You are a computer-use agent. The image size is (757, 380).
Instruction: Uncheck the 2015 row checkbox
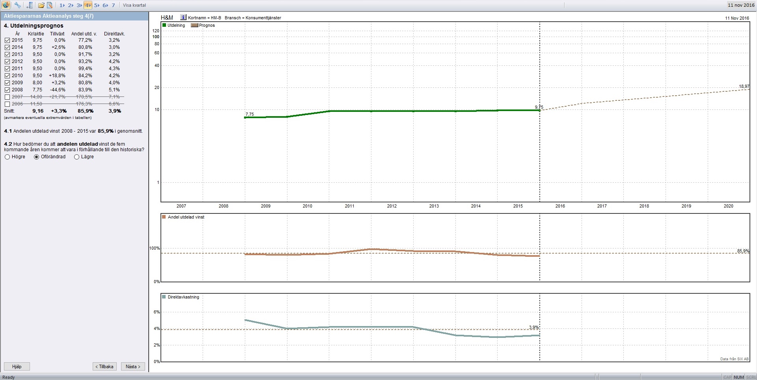click(7, 40)
